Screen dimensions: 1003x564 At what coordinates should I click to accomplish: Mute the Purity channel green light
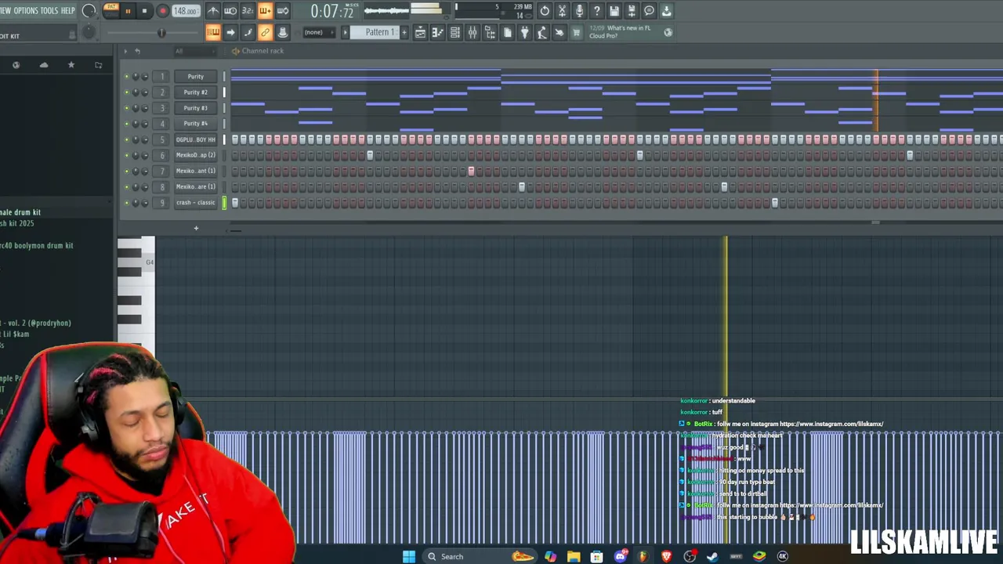(126, 77)
